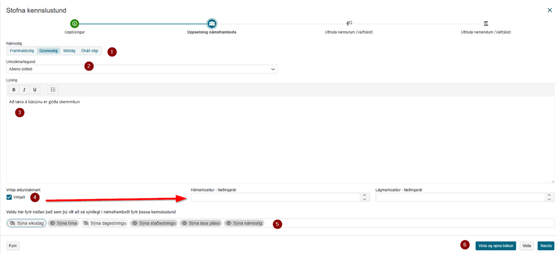Uncheck the Virkjað age limit checkbox
558x255 pixels.
click(9, 197)
